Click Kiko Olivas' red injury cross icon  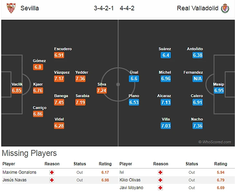(160, 180)
